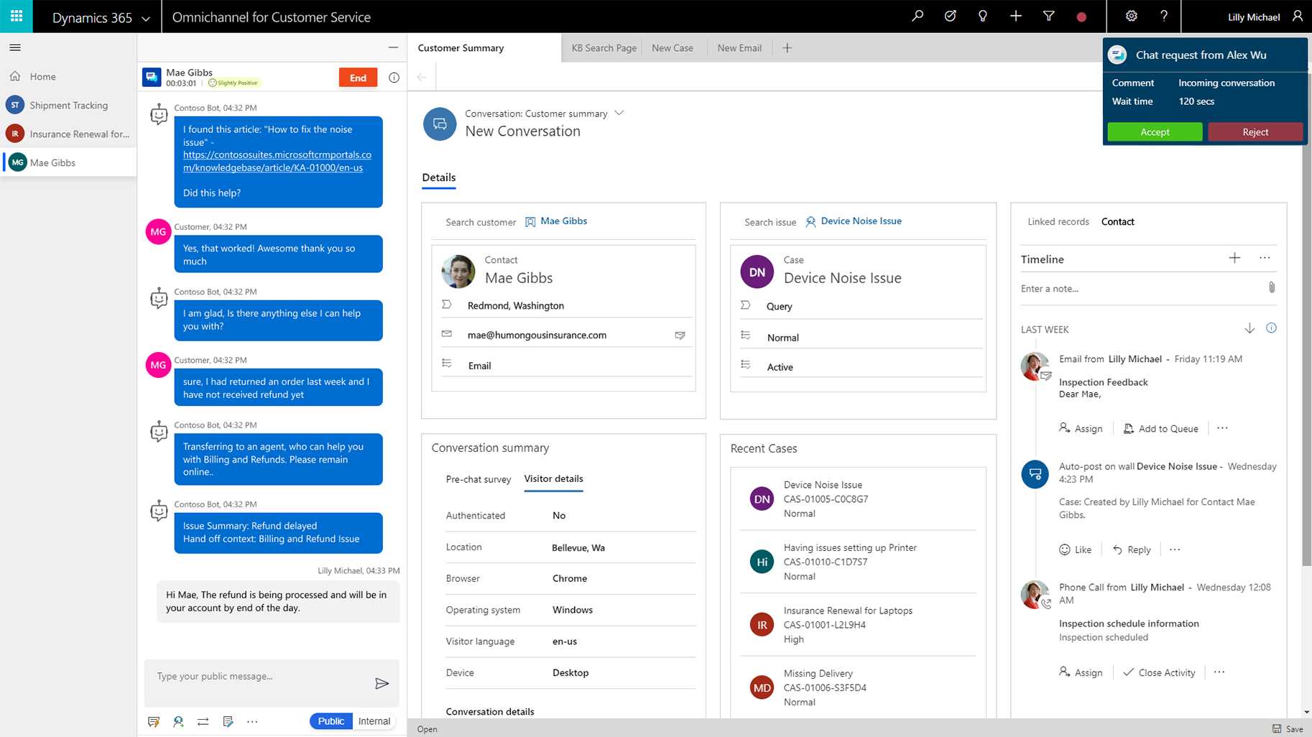This screenshot has width=1312, height=737.
Task: Switch to the Visitor details tab
Action: pos(553,479)
